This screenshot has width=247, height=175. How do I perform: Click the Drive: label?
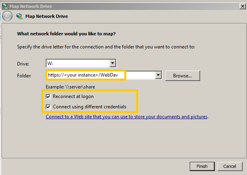[x=23, y=63]
